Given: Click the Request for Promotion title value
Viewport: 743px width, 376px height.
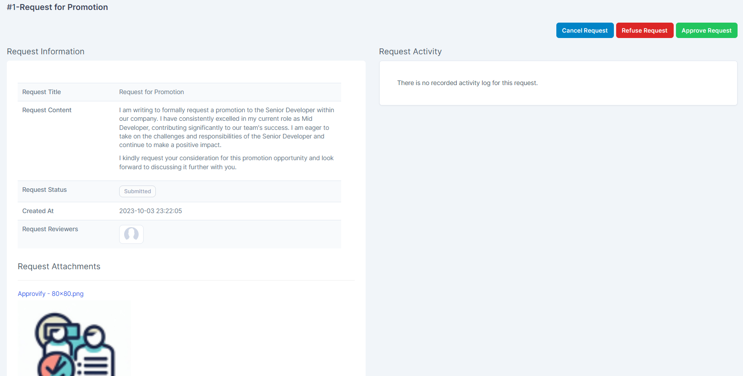Looking at the screenshot, I should 152,92.
